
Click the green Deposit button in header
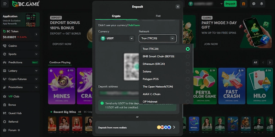230,4
